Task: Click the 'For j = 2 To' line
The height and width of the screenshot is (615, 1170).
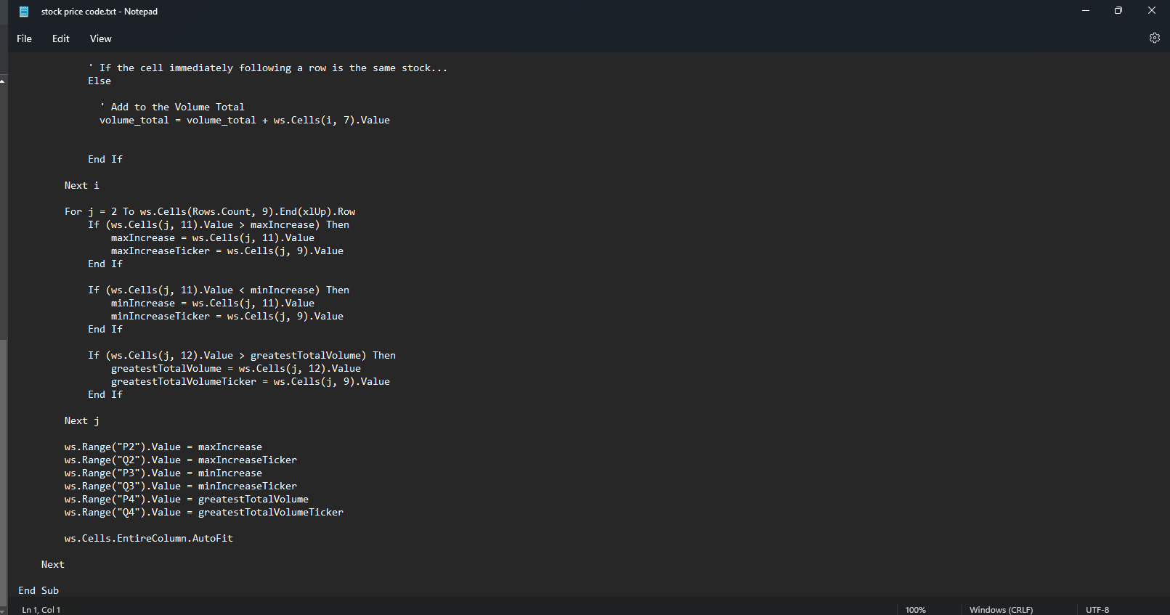Action: pos(210,211)
